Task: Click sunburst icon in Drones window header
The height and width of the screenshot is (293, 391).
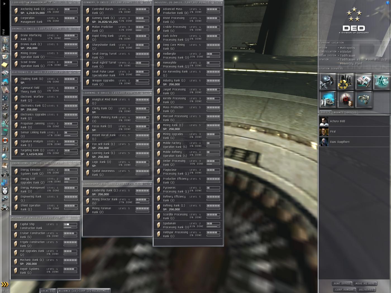Action: click(66, 29)
